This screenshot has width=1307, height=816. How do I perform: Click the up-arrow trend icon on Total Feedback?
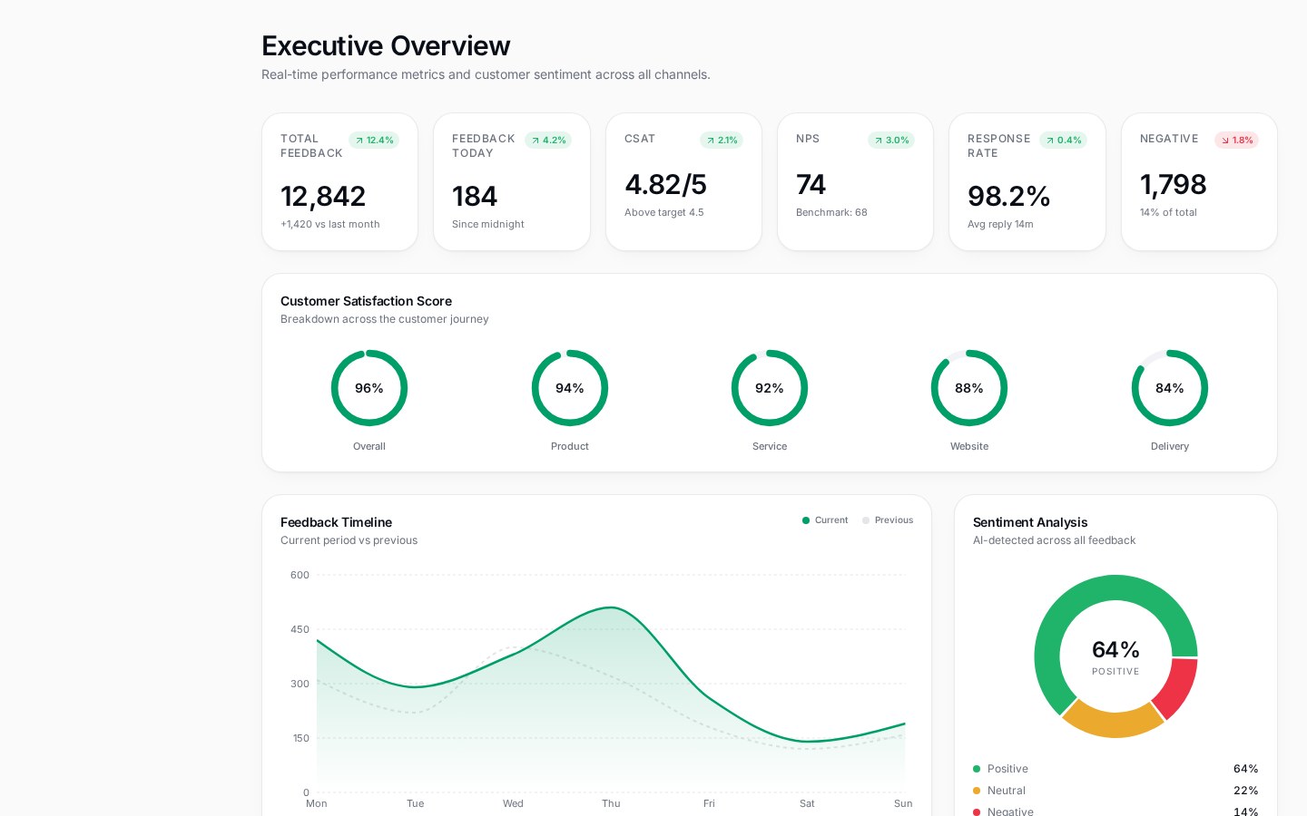pos(359,141)
